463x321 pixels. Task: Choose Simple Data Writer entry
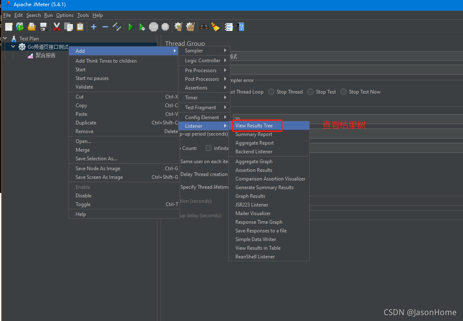pos(269,239)
